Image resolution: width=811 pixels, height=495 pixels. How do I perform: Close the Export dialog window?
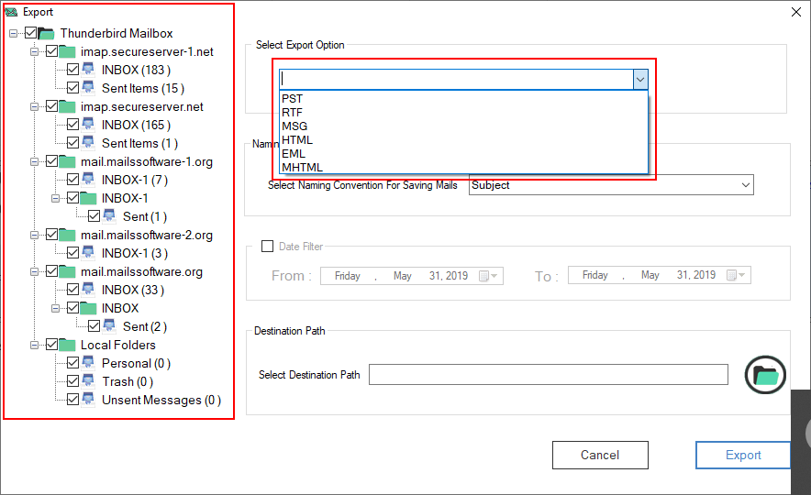[796, 12]
